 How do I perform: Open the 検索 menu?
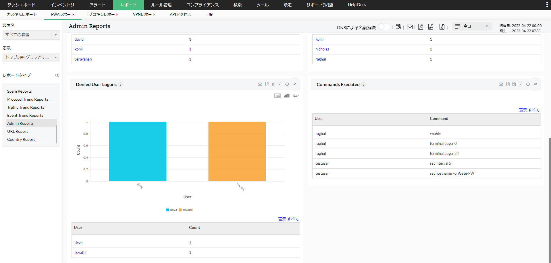238,5
